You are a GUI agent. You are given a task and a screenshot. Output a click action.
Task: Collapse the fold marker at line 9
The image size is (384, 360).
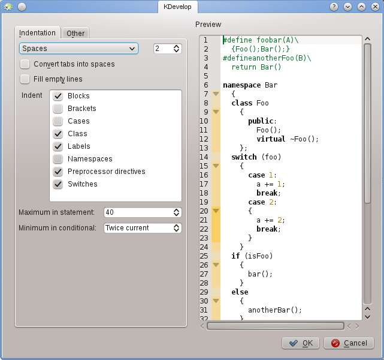216,112
